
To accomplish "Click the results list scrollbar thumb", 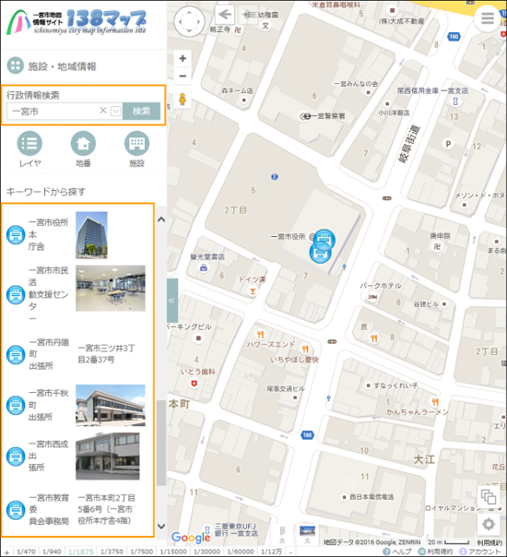I will click(x=161, y=443).
